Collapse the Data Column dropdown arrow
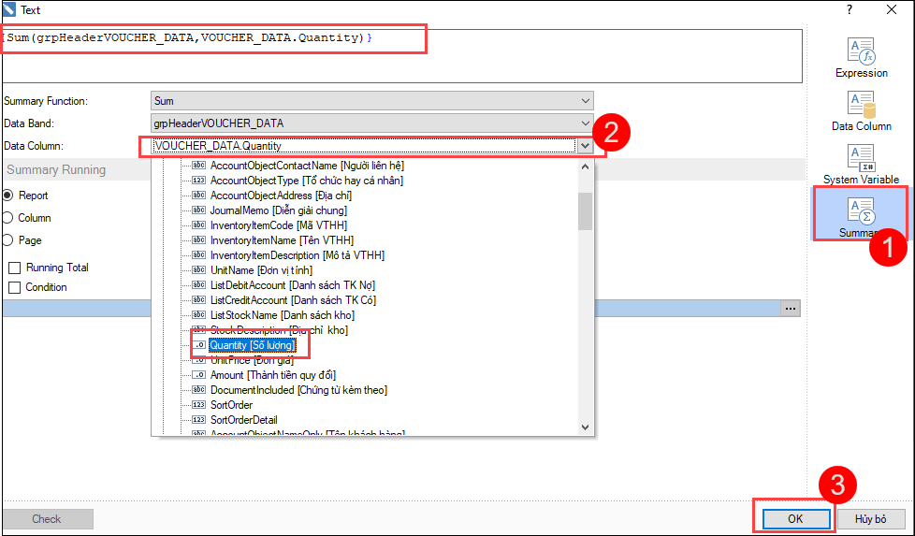 tap(585, 146)
